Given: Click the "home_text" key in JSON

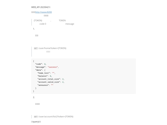Looking at the screenshot, I should click(44, 73).
